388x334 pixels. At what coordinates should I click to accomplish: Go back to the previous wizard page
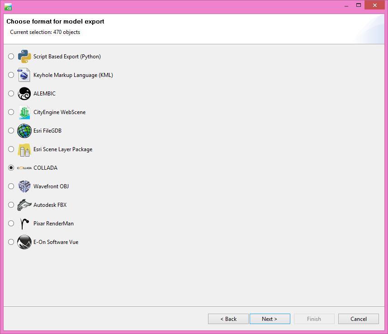coord(228,319)
